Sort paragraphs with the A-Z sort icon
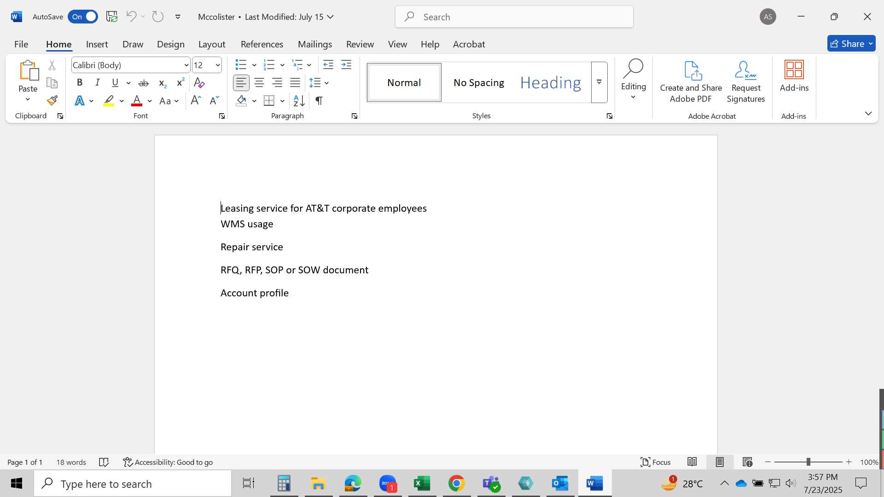Viewport: 884px width, 497px height. pyautogui.click(x=299, y=100)
